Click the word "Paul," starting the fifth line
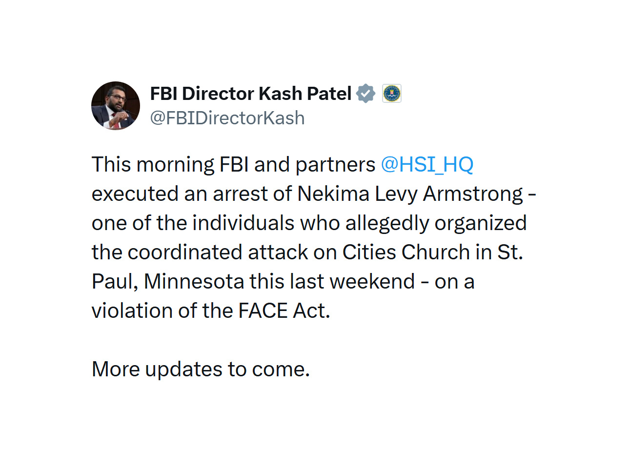Image resolution: width=629 pixels, height=466 pixels. pyautogui.click(x=115, y=281)
